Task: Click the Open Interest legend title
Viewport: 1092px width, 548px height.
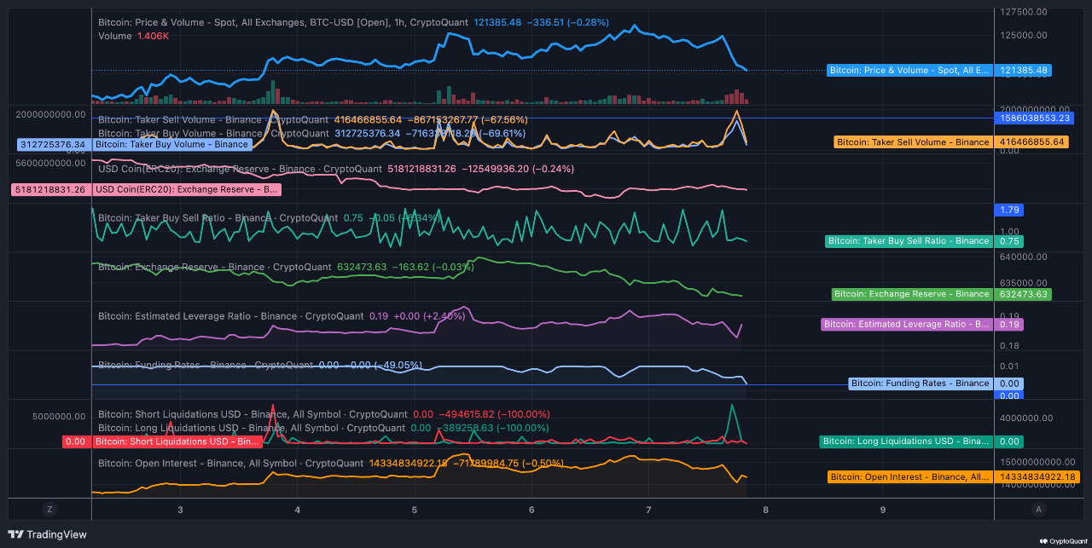Action: pos(230,464)
